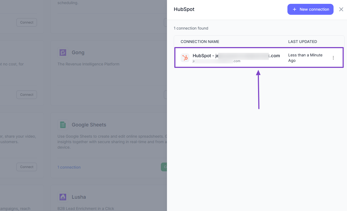Click the Connect button beside the Google Sheets card

tap(27, 167)
